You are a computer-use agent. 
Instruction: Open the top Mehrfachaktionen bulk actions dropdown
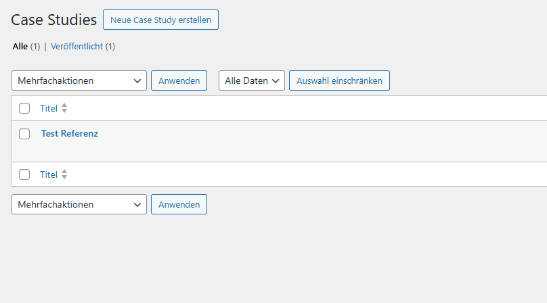click(x=79, y=80)
